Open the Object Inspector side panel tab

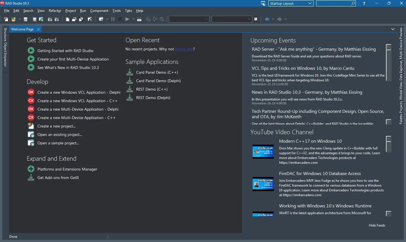[5, 55]
